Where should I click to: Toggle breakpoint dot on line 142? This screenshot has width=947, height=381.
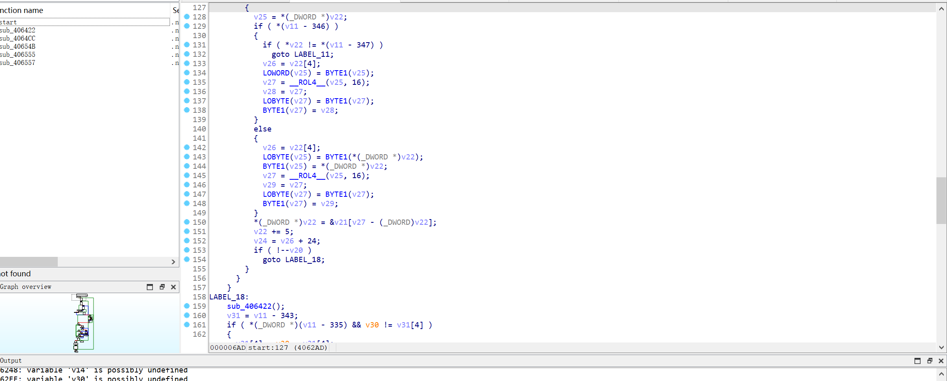click(x=187, y=147)
